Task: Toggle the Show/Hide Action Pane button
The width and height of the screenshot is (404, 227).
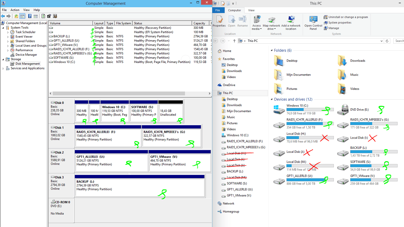Action: click(36, 16)
